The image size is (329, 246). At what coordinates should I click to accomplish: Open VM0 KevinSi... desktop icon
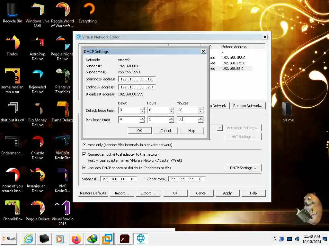tap(63, 180)
